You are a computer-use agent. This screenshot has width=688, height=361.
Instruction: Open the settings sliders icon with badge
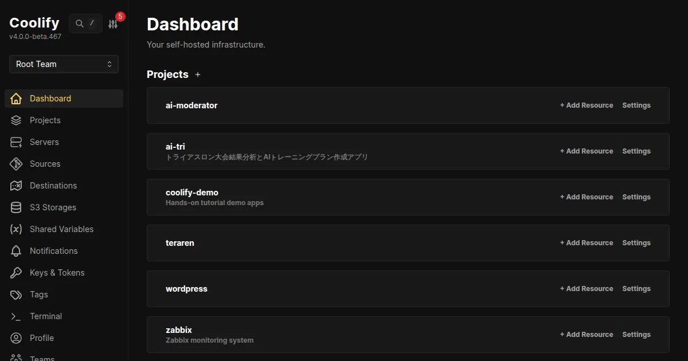click(113, 24)
